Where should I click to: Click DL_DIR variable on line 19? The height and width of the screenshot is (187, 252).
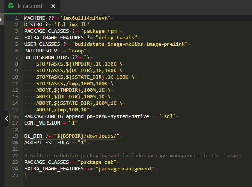(33, 136)
